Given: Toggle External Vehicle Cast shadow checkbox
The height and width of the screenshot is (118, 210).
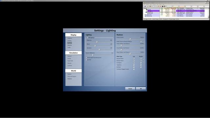Looking at the screenshot, I should click(134, 61).
